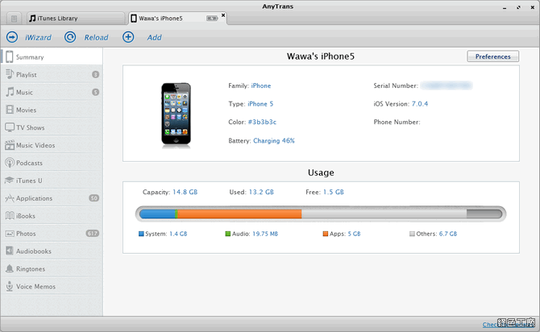
Task: Click the iPhone 5 device image
Action: pyautogui.click(x=176, y=114)
